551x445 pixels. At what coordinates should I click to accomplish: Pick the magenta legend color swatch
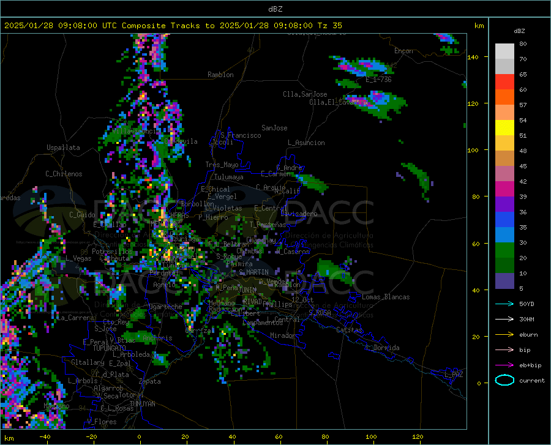click(x=504, y=189)
